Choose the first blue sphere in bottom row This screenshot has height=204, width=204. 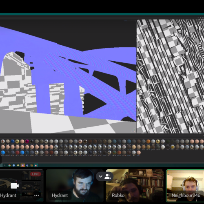click(x=3, y=153)
